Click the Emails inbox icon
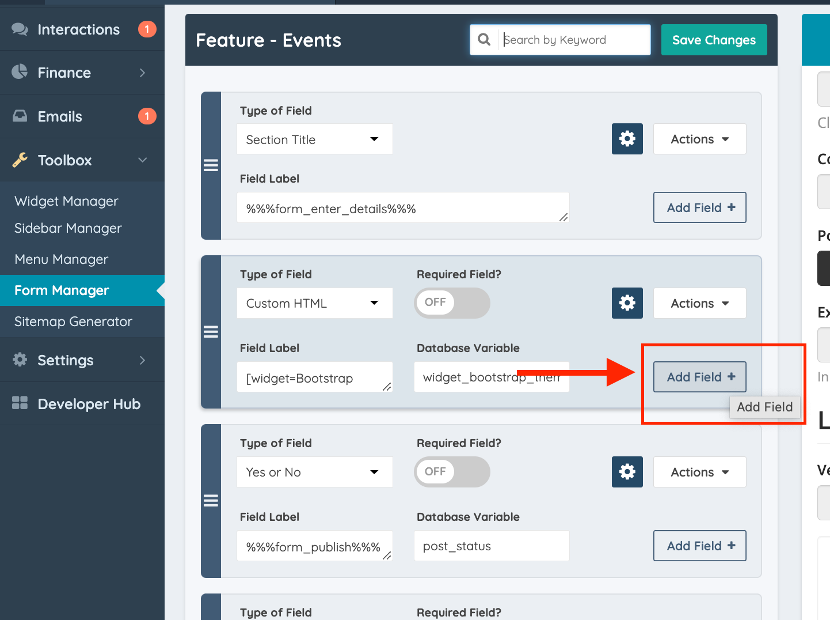This screenshot has width=830, height=620. (20, 116)
